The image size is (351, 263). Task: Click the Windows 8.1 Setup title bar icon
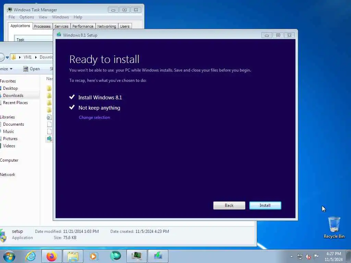click(x=59, y=35)
